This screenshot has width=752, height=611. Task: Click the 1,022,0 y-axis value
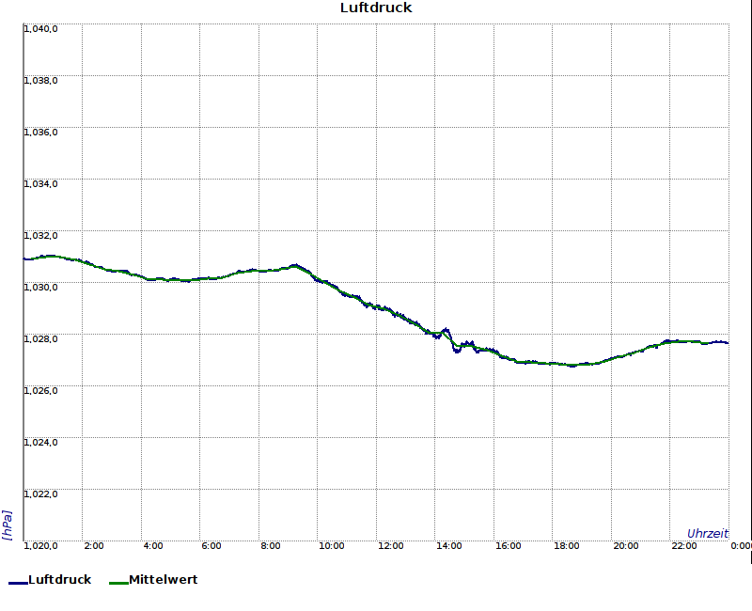pos(40,494)
